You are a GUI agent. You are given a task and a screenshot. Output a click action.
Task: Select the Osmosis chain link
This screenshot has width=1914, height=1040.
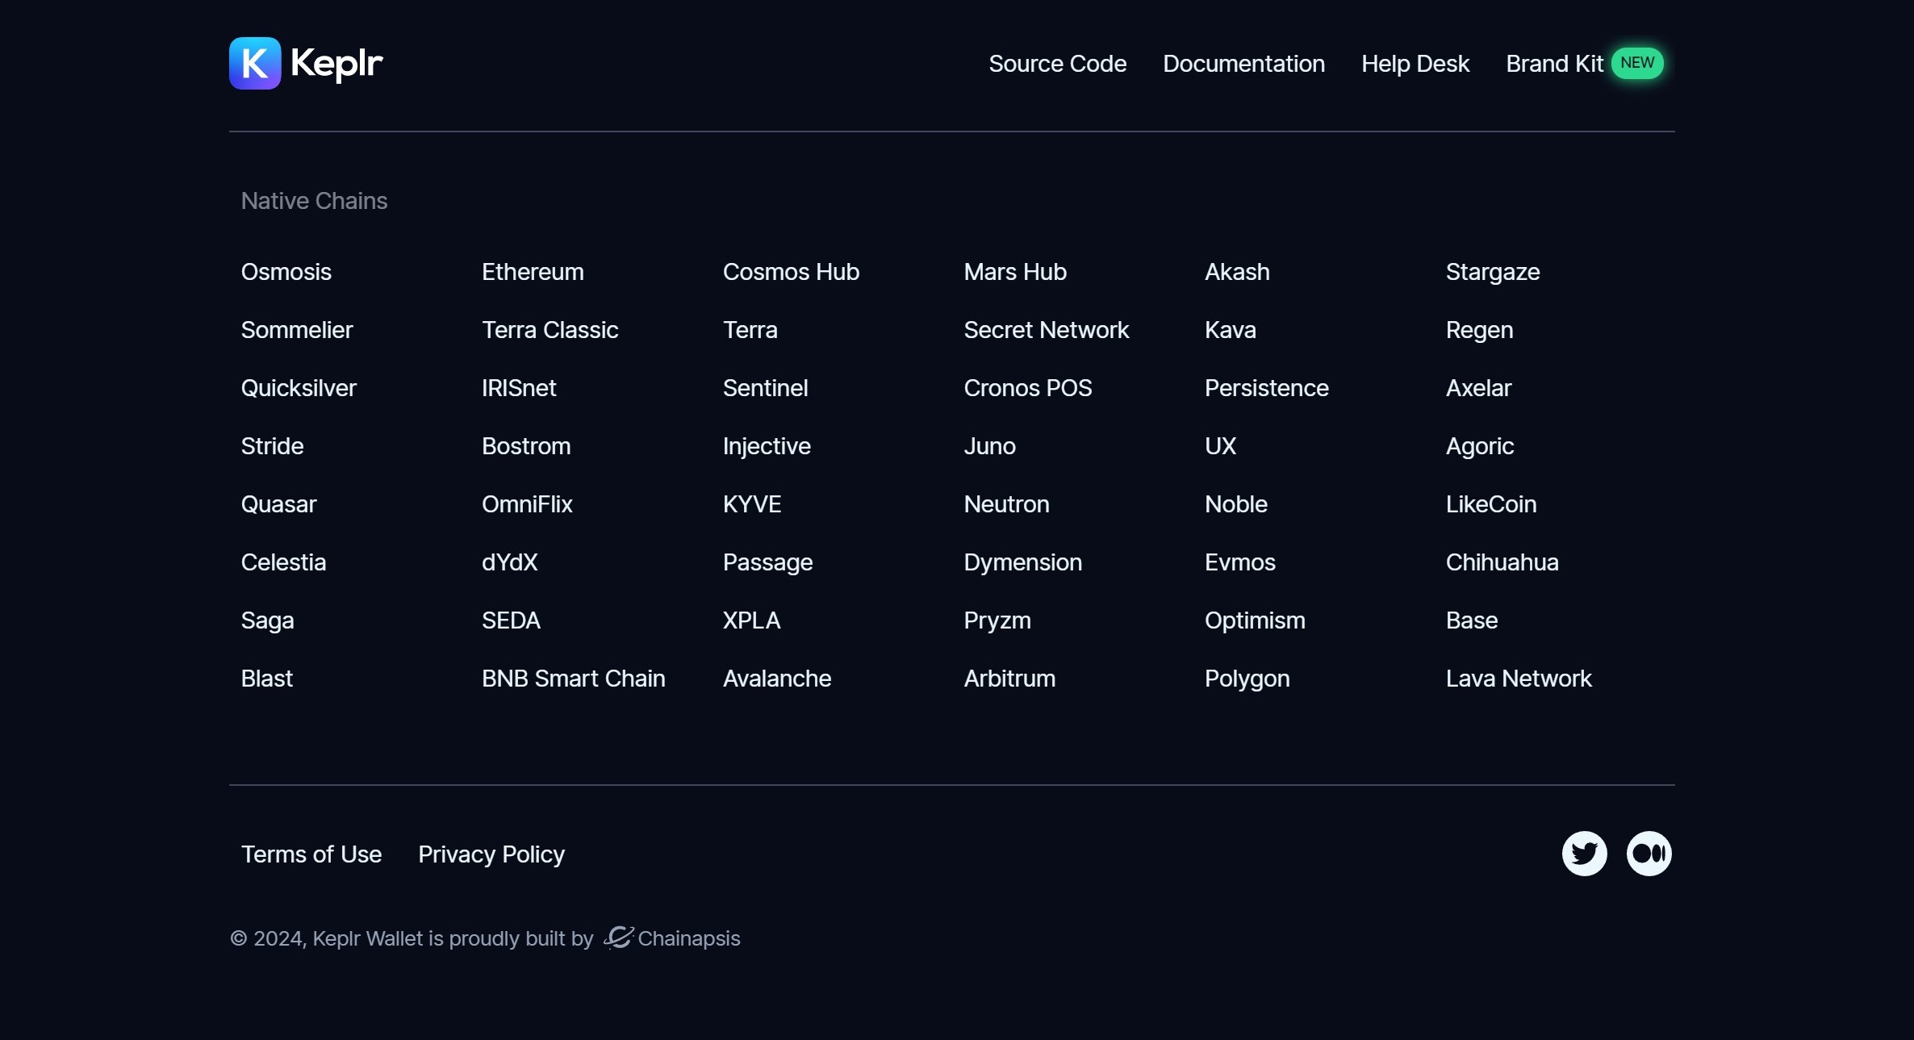[286, 272]
